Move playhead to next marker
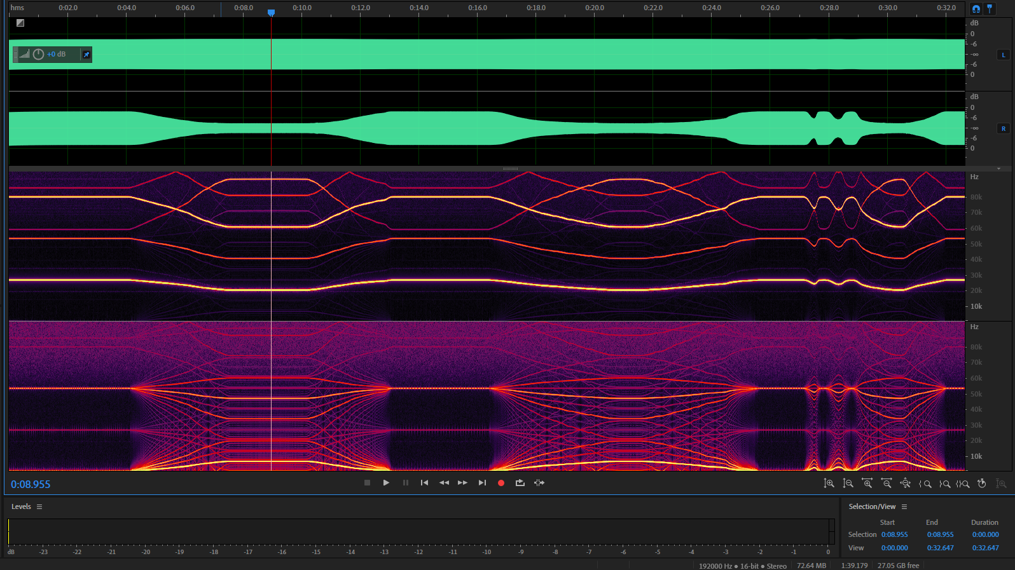The height and width of the screenshot is (570, 1015). [x=482, y=483]
